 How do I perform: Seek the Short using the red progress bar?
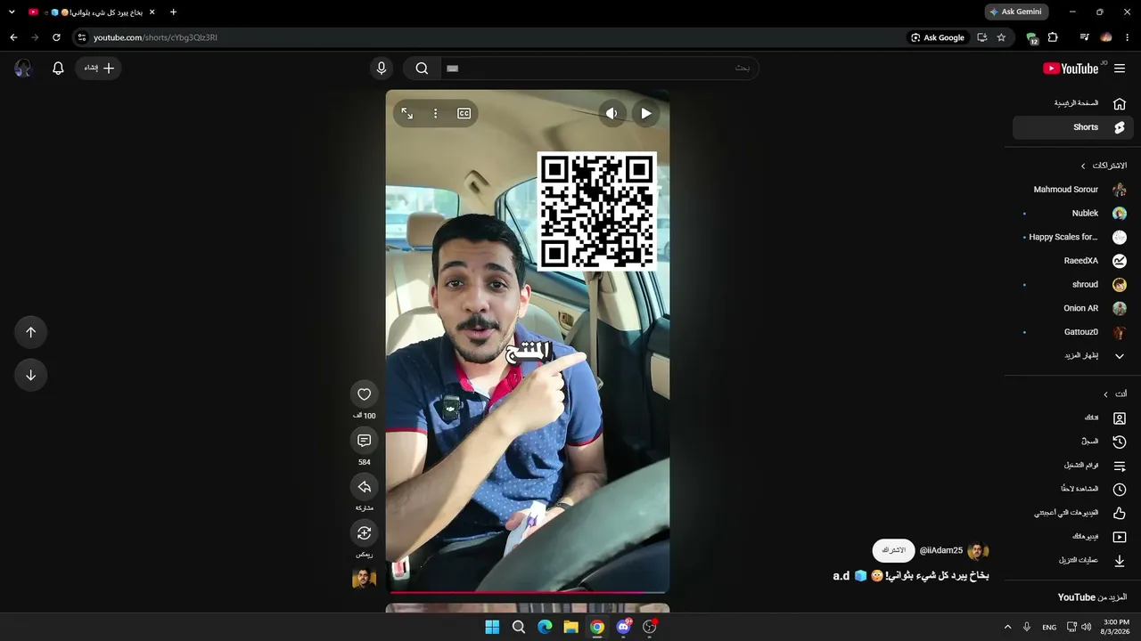pos(528,592)
